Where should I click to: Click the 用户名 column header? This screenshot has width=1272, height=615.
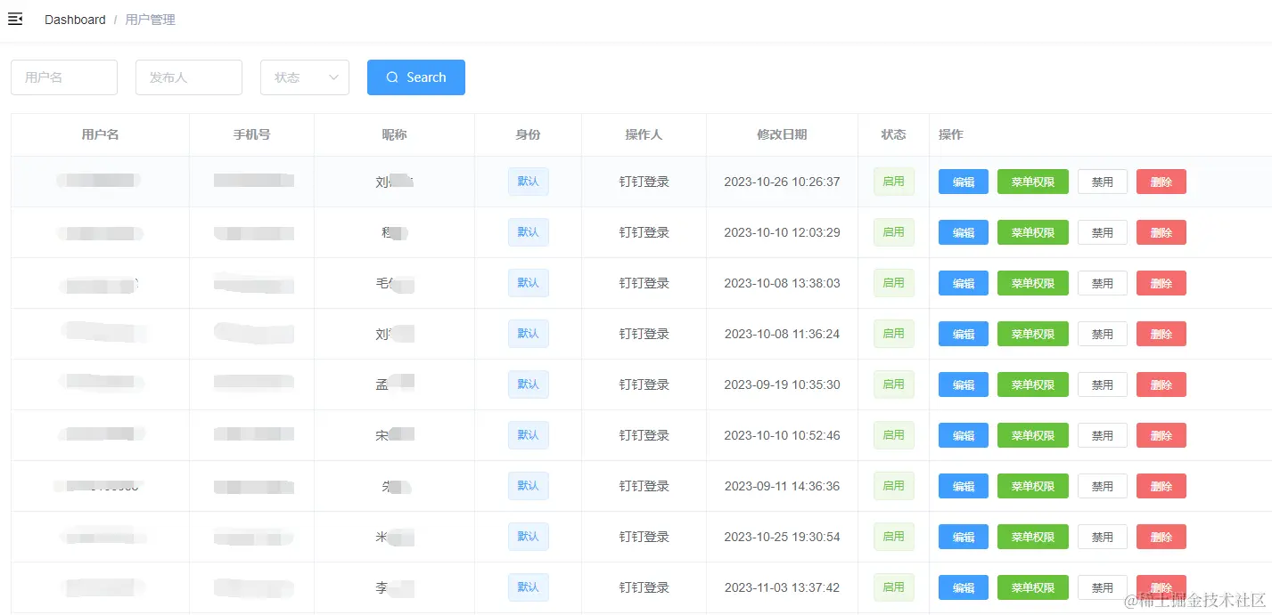[100, 134]
